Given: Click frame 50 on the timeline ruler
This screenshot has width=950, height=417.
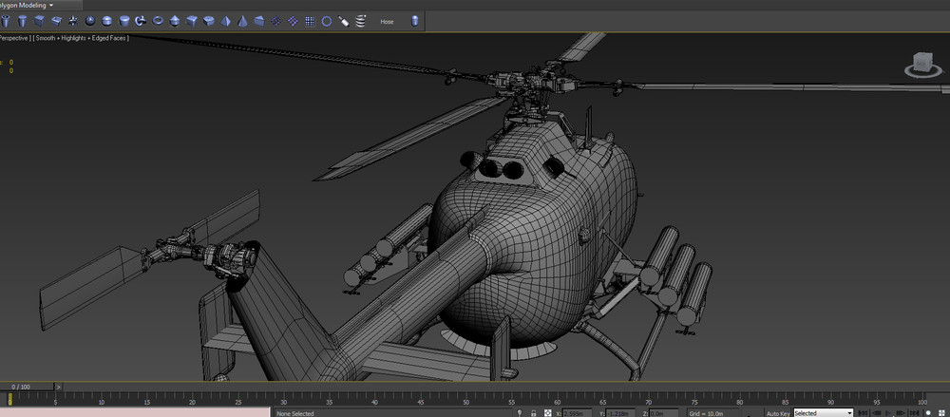Looking at the screenshot, I should point(465,400).
